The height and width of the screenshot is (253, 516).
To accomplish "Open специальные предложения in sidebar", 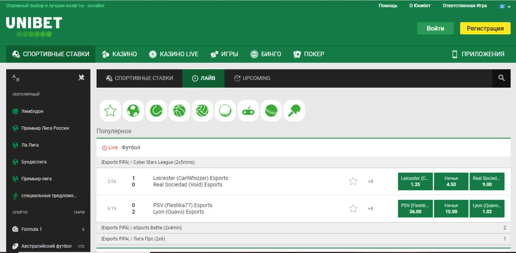I will (x=48, y=196).
